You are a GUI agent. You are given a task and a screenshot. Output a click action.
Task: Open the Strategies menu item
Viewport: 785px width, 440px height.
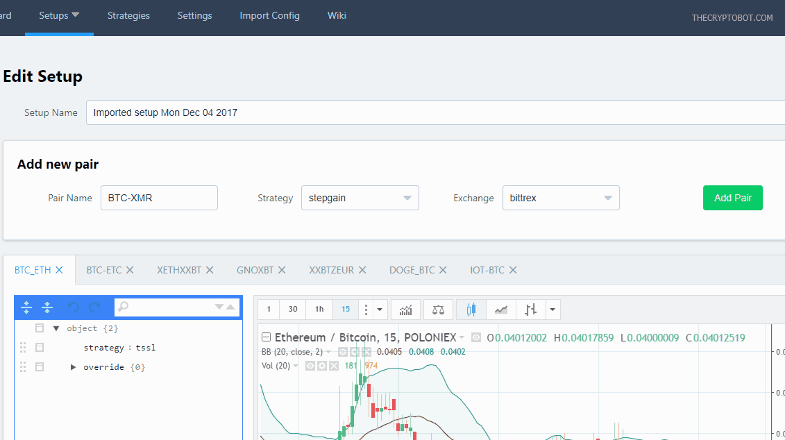tap(128, 15)
